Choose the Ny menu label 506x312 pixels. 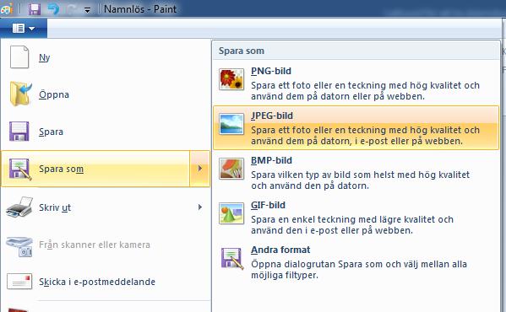(x=45, y=57)
